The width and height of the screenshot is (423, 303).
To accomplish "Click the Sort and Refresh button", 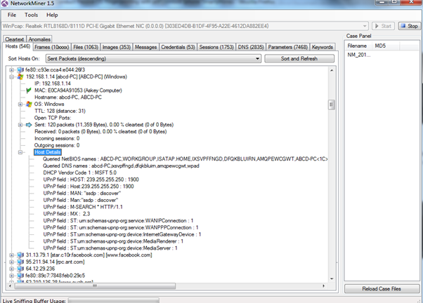I will tap(299, 58).
